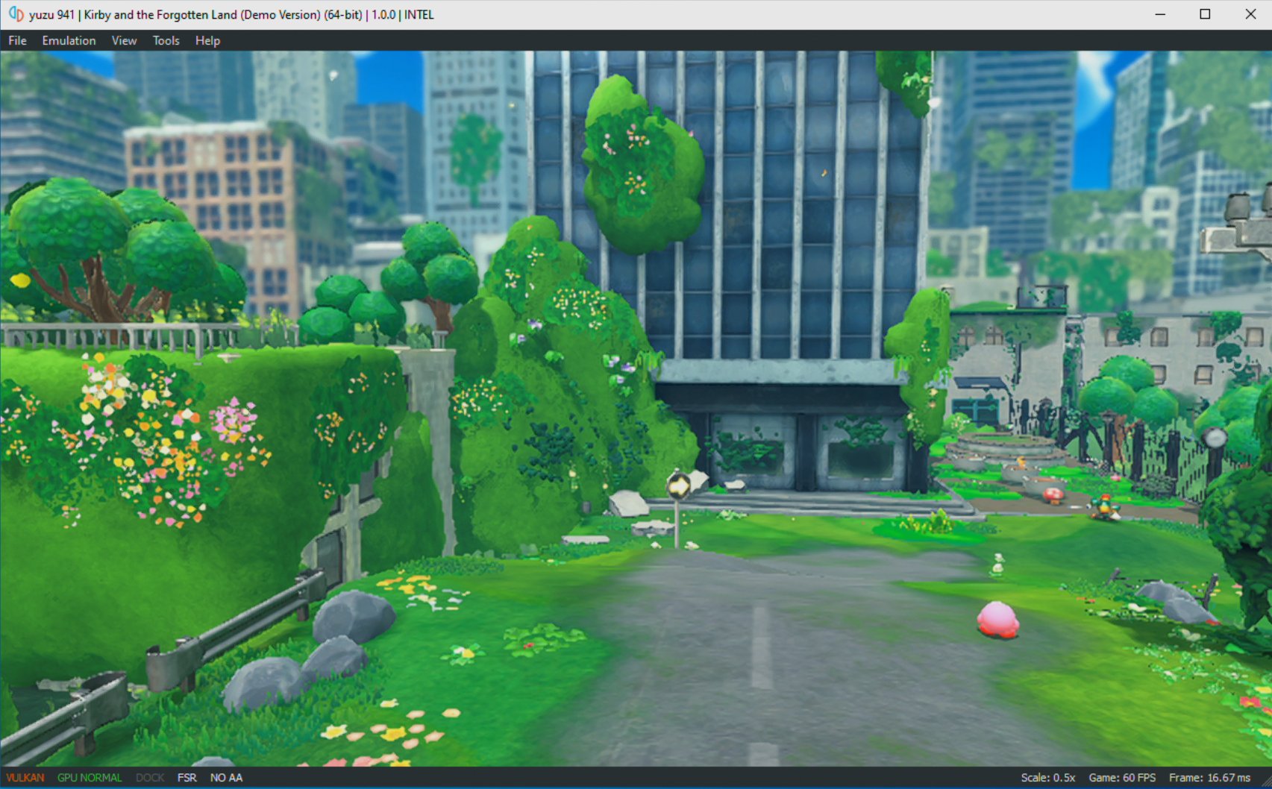Open the File menu

click(17, 40)
